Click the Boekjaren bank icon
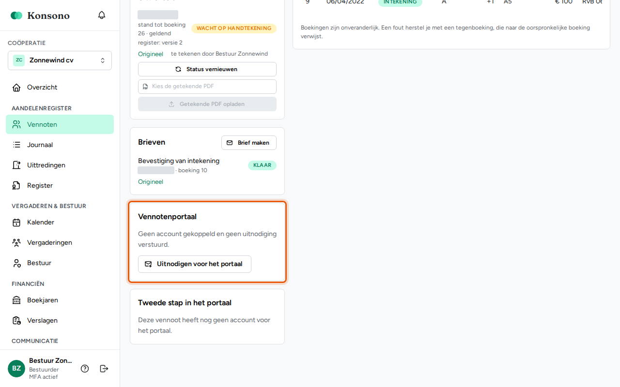This screenshot has width=620, height=387. coord(16,300)
